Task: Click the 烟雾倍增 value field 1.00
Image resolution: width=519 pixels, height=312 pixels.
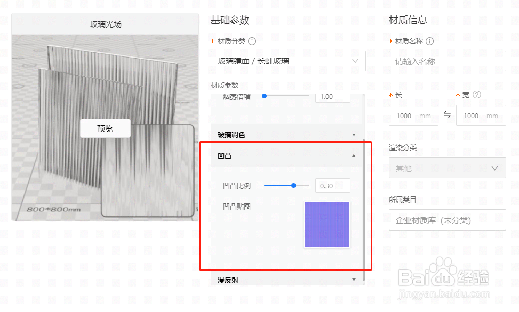Action: tap(333, 97)
